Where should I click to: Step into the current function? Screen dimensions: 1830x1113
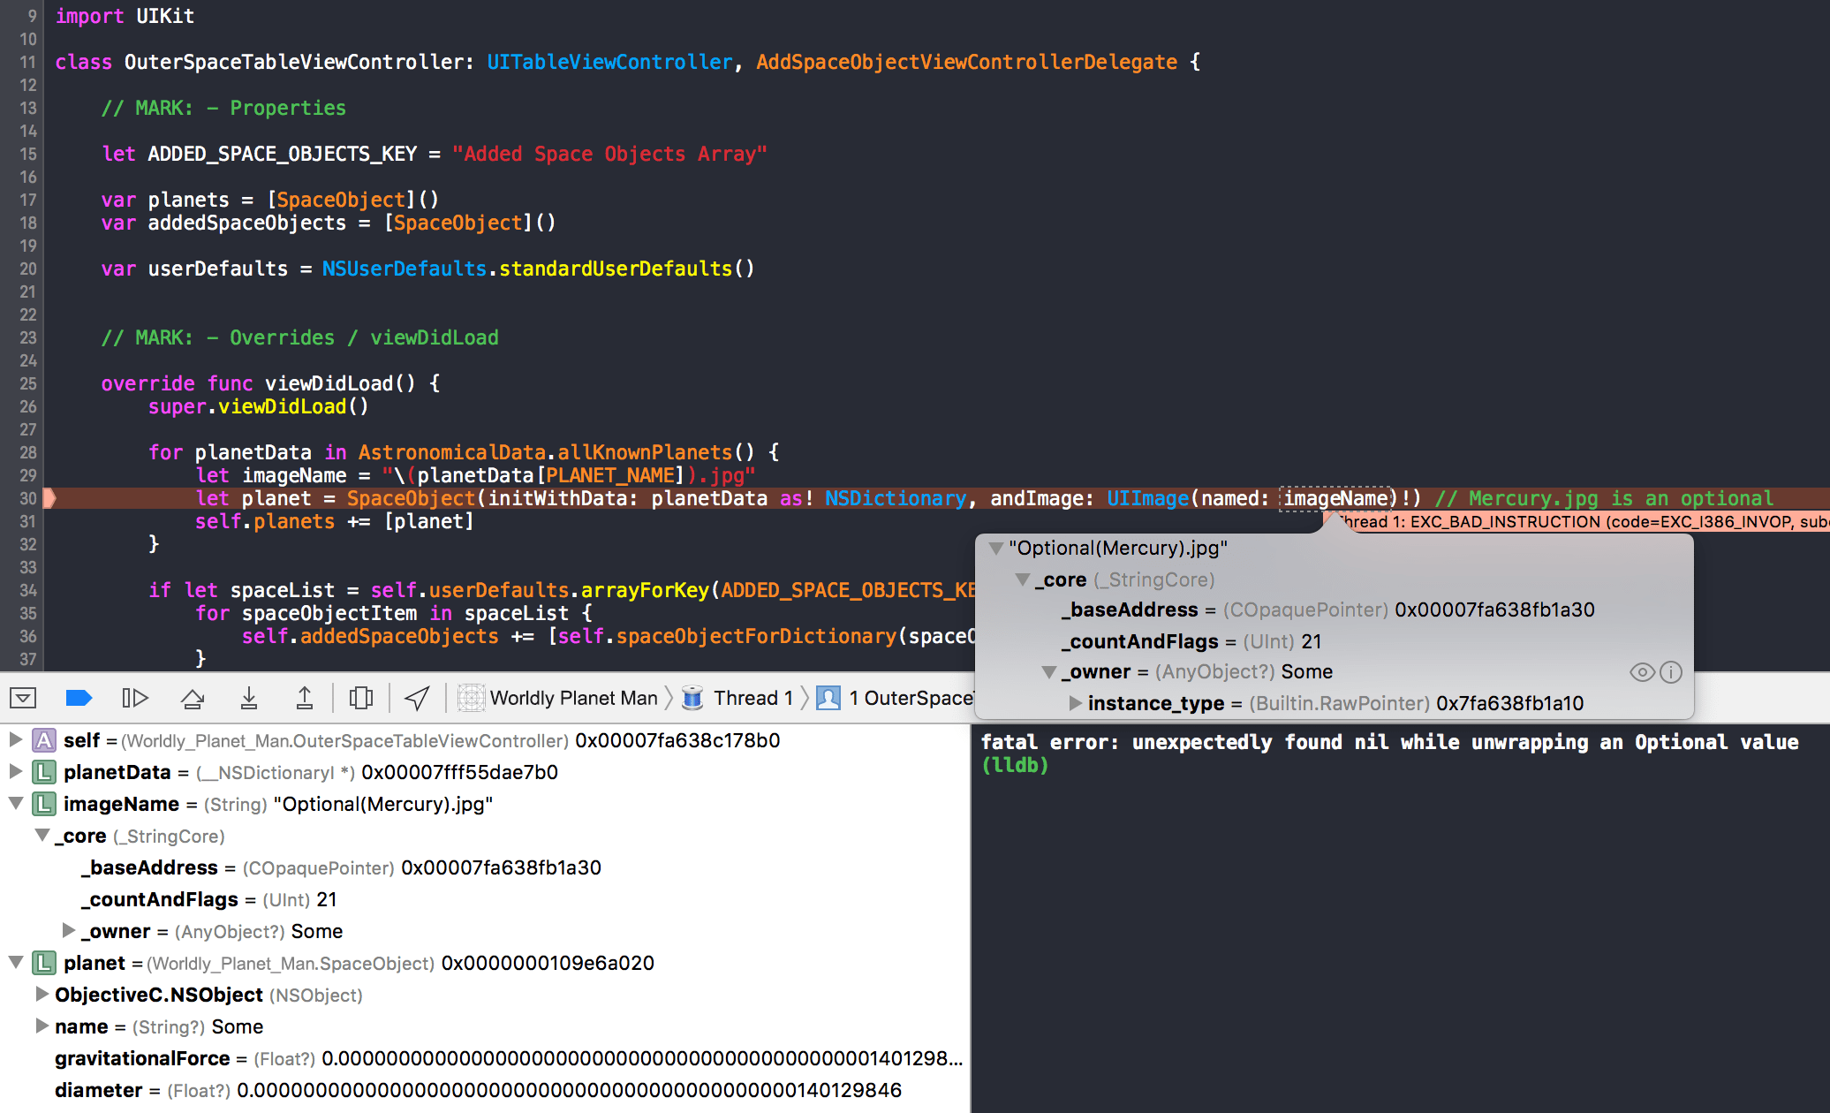(249, 698)
